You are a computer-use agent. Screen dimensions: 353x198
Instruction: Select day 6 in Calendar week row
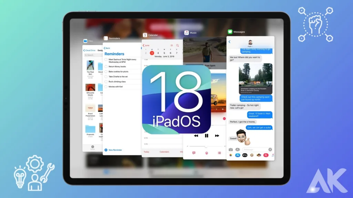[170, 53]
